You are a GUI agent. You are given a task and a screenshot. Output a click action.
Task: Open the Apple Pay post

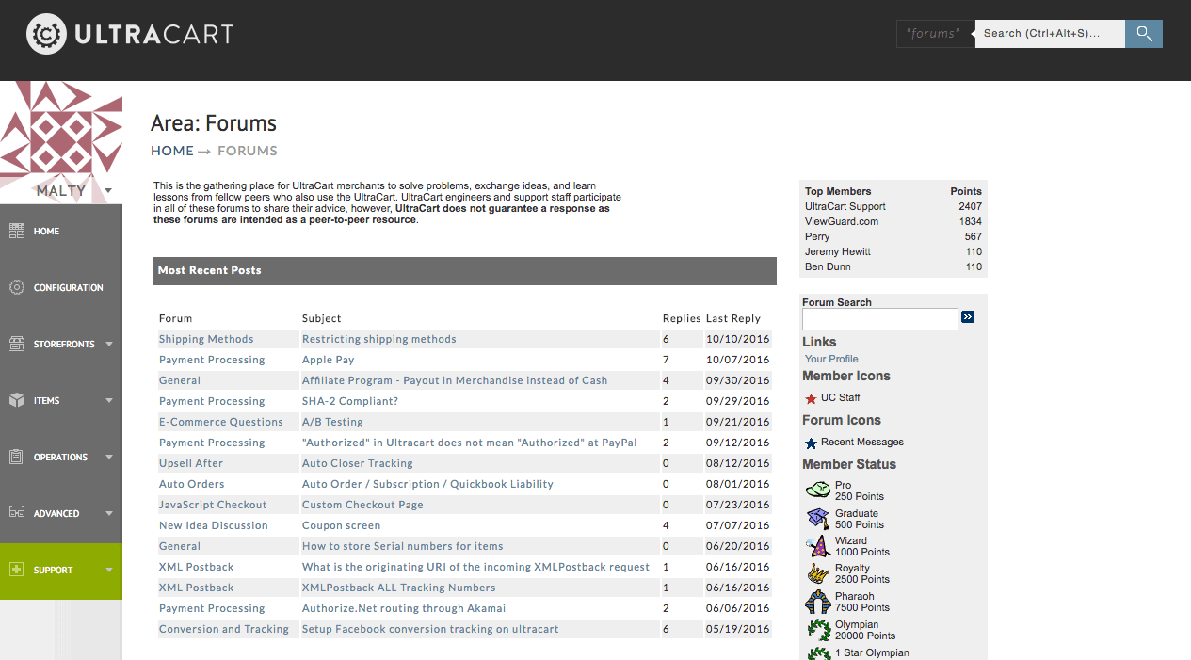click(x=329, y=360)
